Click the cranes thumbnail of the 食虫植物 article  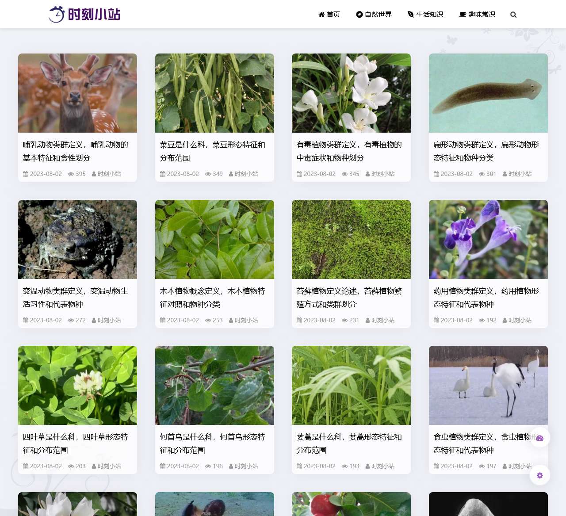point(488,385)
